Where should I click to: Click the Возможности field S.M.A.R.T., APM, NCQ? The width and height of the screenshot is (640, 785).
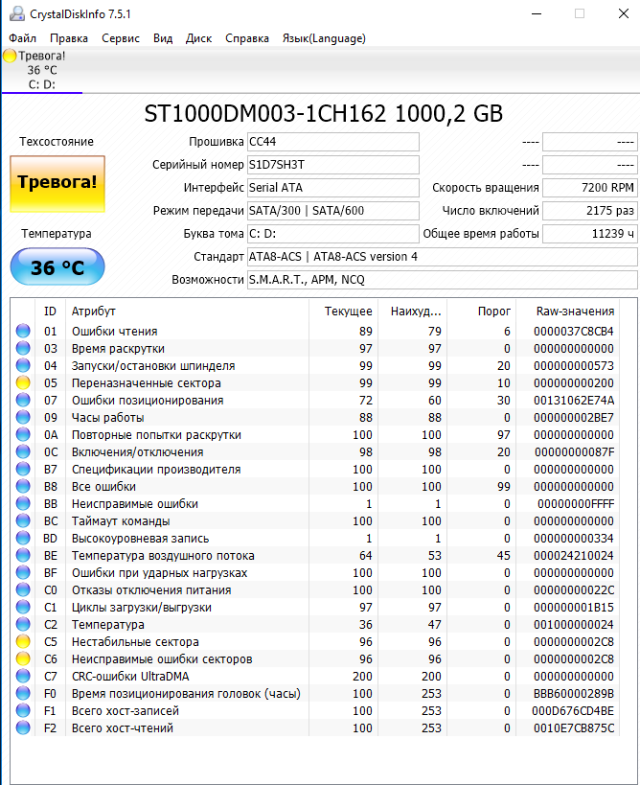point(443,280)
